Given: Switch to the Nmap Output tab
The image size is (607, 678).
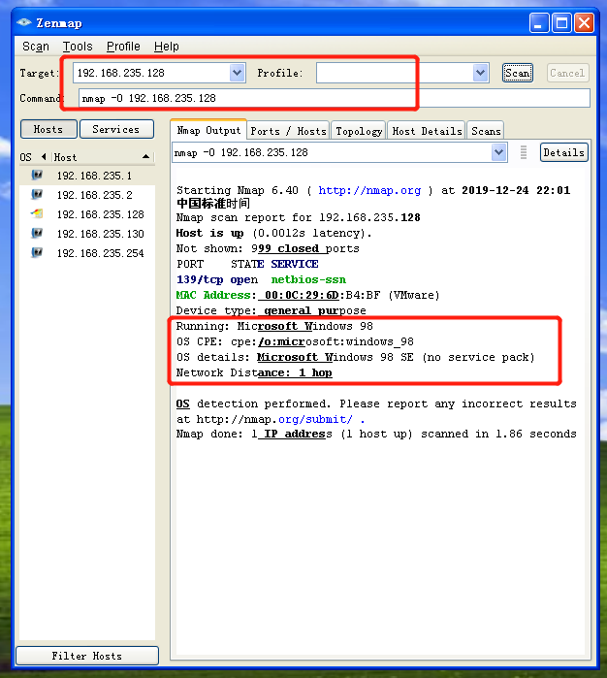Looking at the screenshot, I should (x=208, y=130).
